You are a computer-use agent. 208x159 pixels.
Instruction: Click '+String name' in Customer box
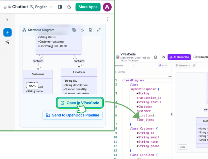click(34, 91)
